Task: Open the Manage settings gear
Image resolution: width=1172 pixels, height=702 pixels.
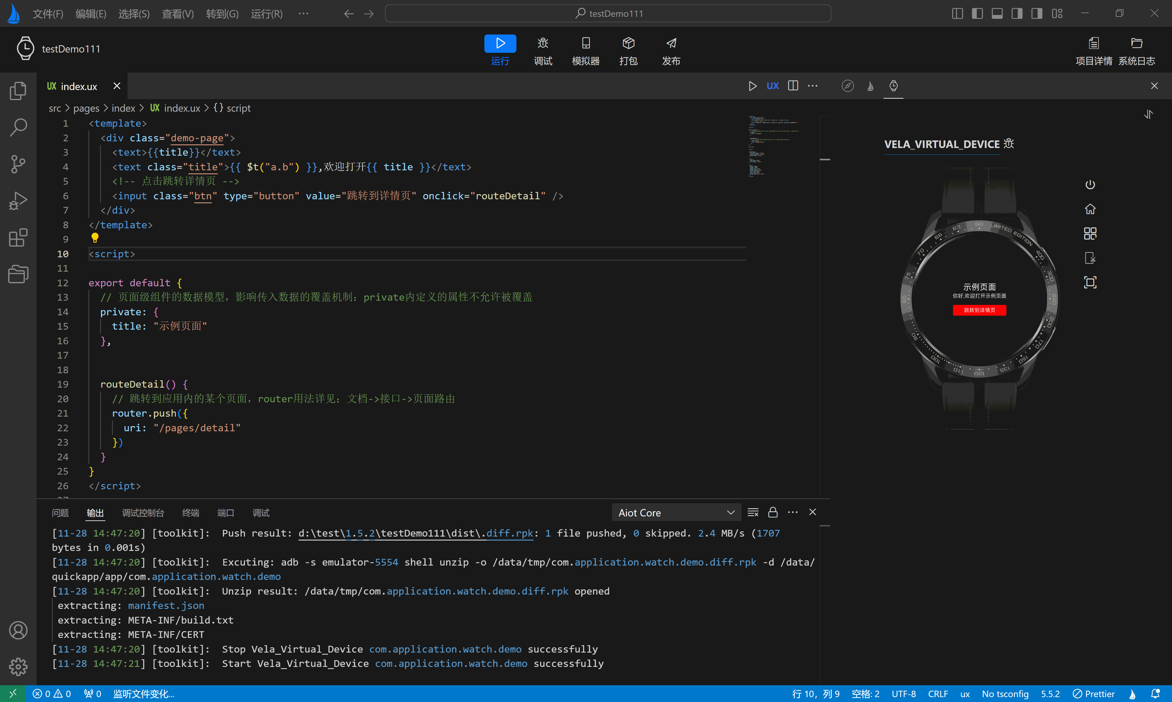Action: [x=18, y=667]
